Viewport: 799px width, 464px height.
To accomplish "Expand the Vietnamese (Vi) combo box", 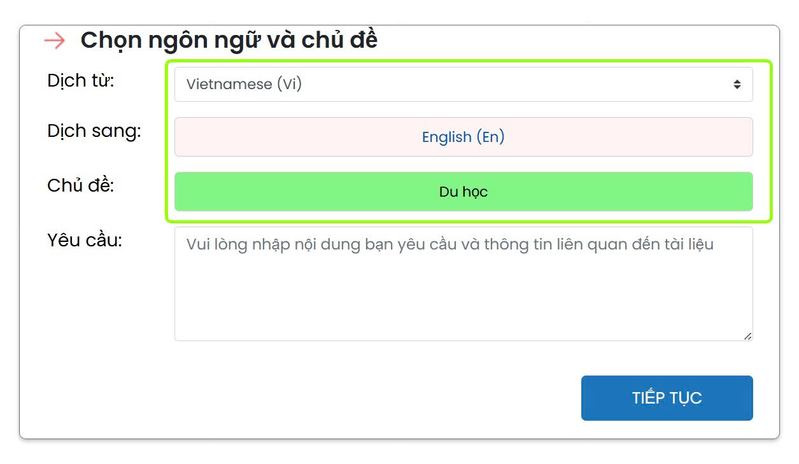I will click(463, 85).
